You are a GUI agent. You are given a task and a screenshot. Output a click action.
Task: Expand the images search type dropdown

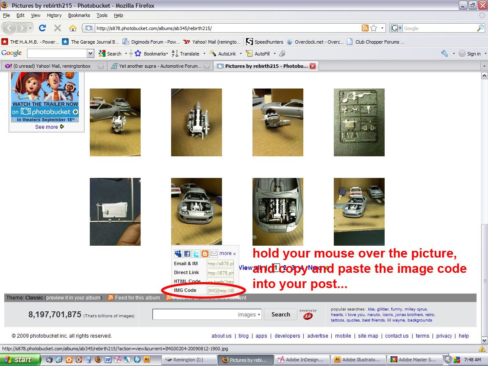pyautogui.click(x=258, y=315)
